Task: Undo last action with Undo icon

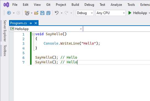Action: coord(57,13)
